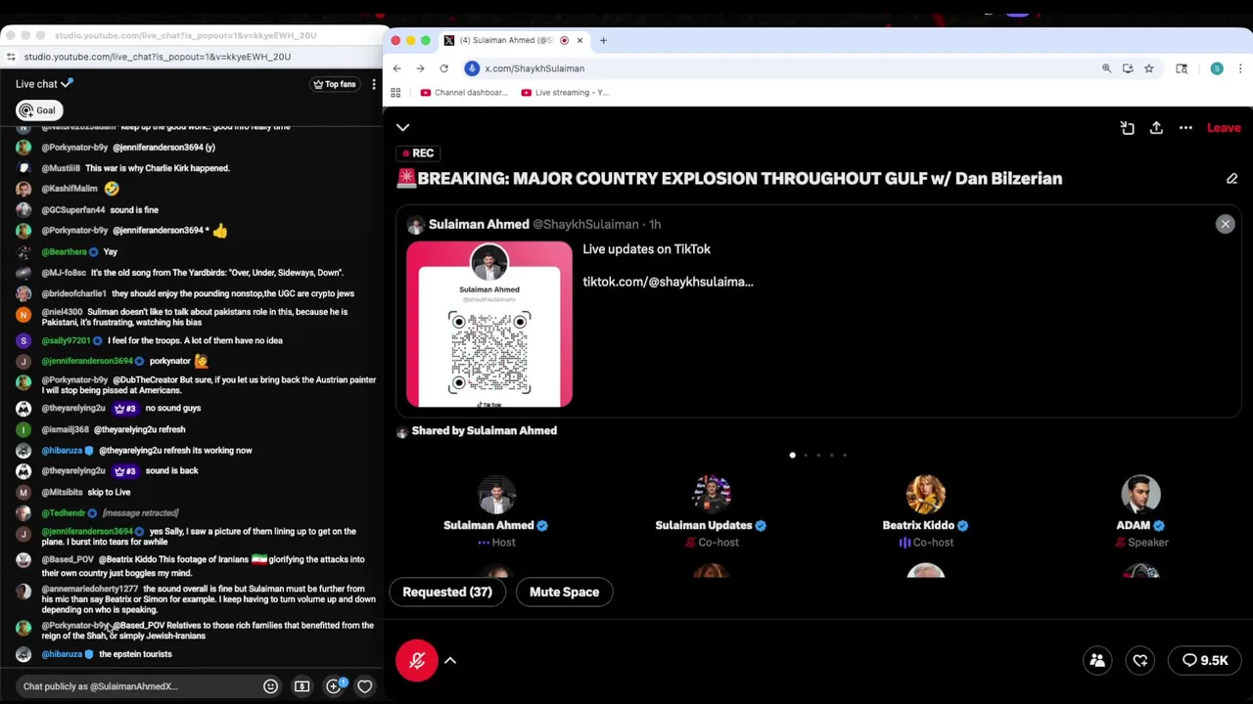The height and width of the screenshot is (704, 1253).
Task: Go forward in the X browser window
Action: (420, 68)
